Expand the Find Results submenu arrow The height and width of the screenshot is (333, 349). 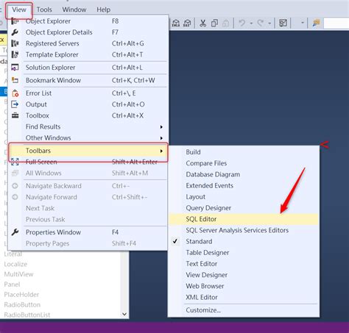161,127
